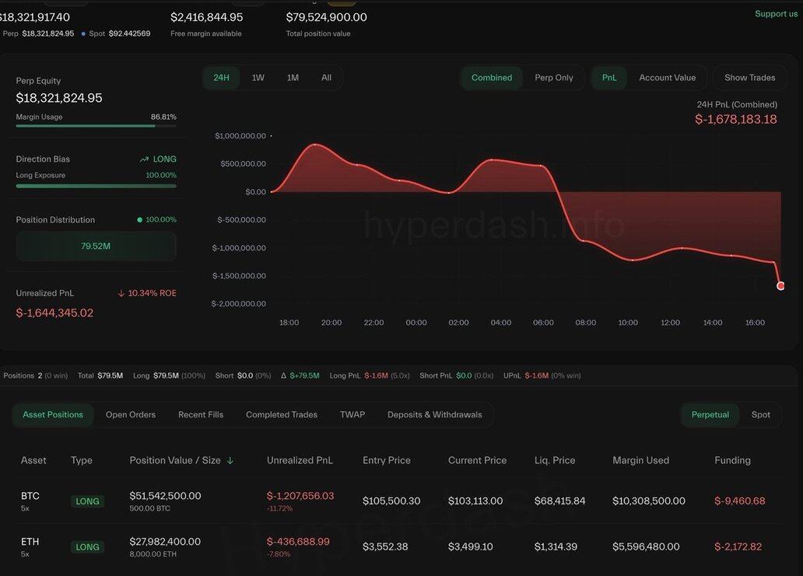Select the 24H time range
The width and height of the screenshot is (803, 576).
coord(222,78)
